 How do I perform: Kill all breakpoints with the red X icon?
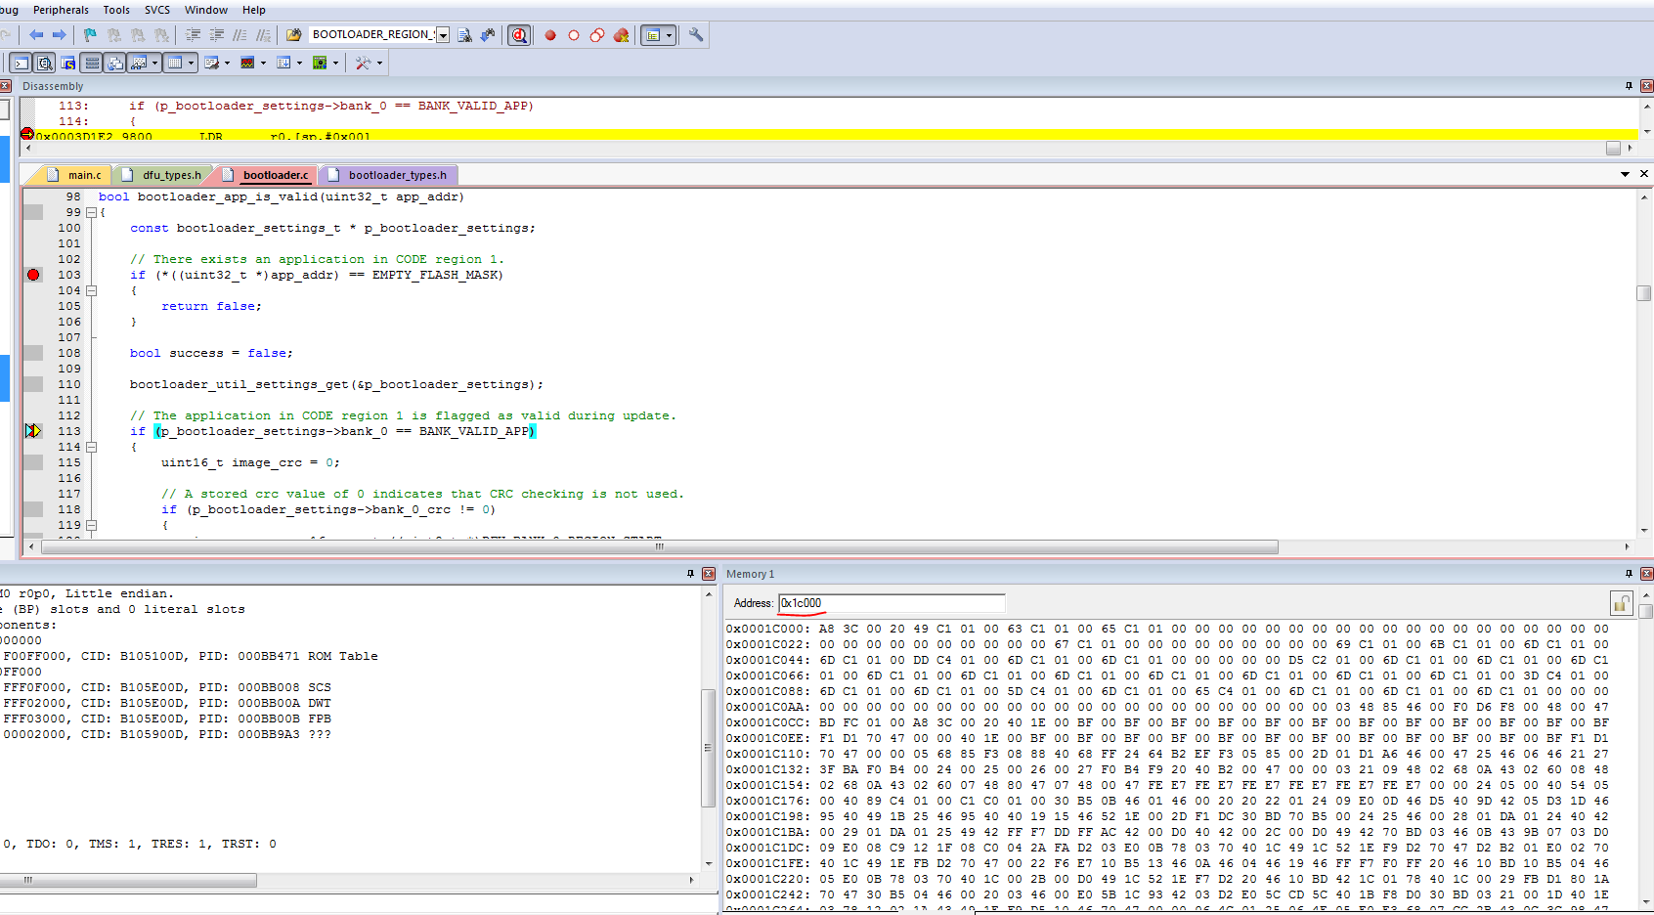pos(621,35)
